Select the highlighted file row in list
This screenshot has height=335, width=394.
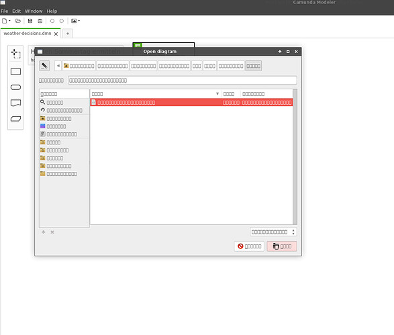click(191, 102)
